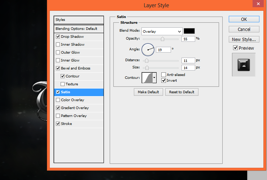Enable the Texture sub-option checkbox
The image size is (267, 180).
62,84
